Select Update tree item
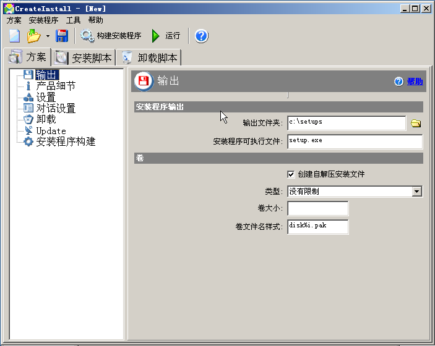 [51, 131]
